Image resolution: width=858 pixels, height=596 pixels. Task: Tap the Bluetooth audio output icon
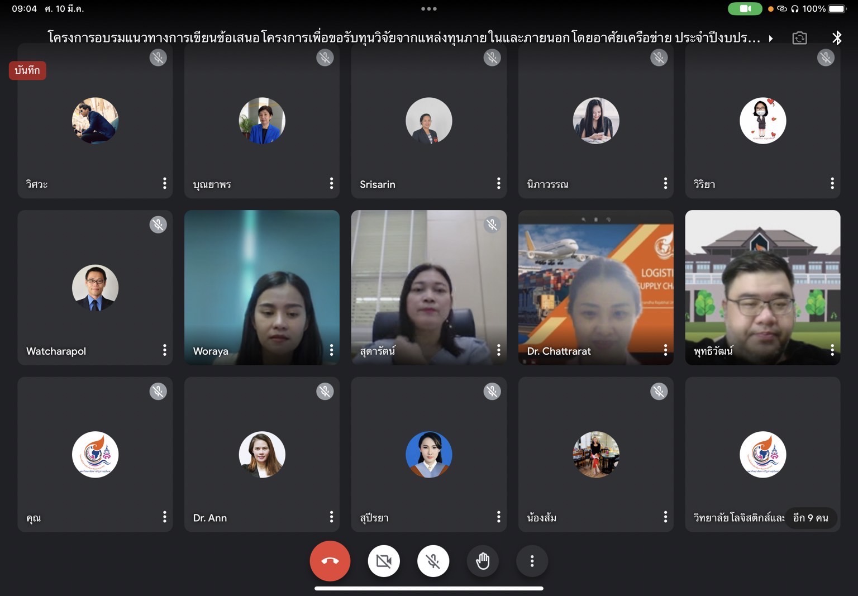click(836, 38)
